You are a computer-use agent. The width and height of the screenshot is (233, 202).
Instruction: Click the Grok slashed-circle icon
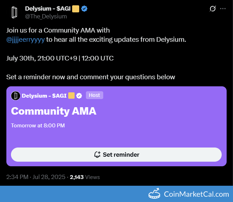[212, 8]
